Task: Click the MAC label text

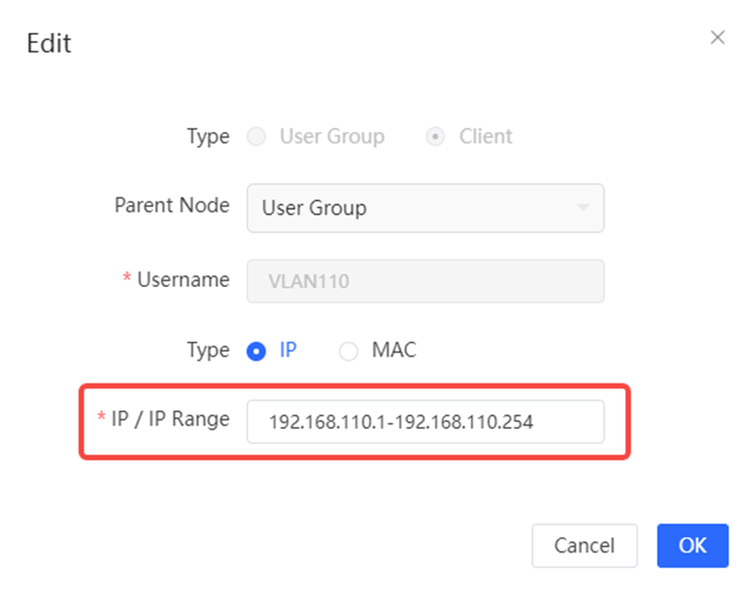Action: coord(394,350)
